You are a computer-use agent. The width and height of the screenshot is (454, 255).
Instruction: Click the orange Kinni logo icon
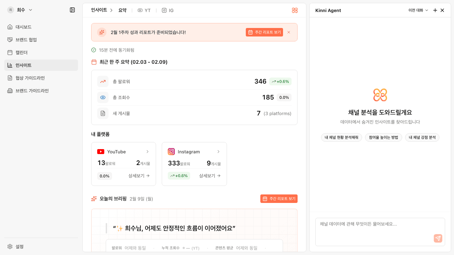(x=294, y=10)
